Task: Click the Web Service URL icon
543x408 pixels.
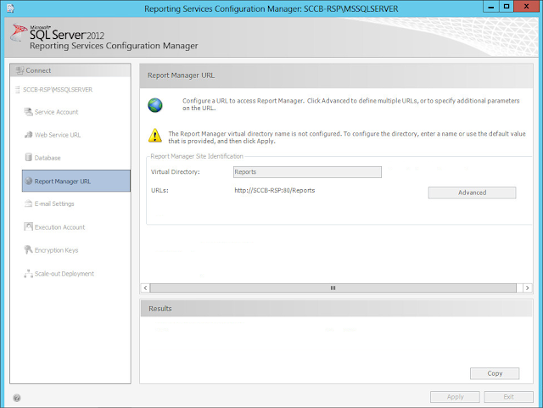Action: click(28, 134)
